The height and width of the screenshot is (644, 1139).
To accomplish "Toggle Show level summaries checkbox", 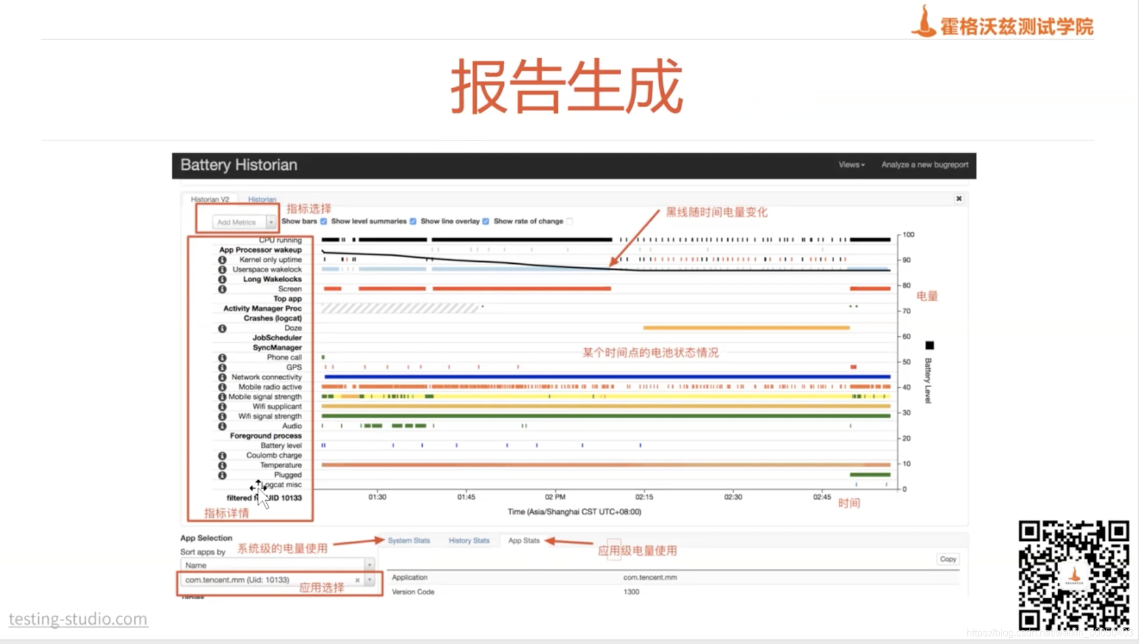I will tap(413, 221).
